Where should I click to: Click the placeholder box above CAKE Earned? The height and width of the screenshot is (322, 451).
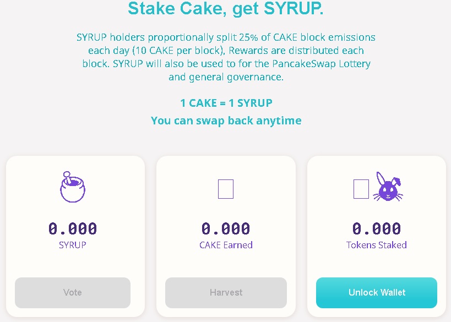pos(226,189)
